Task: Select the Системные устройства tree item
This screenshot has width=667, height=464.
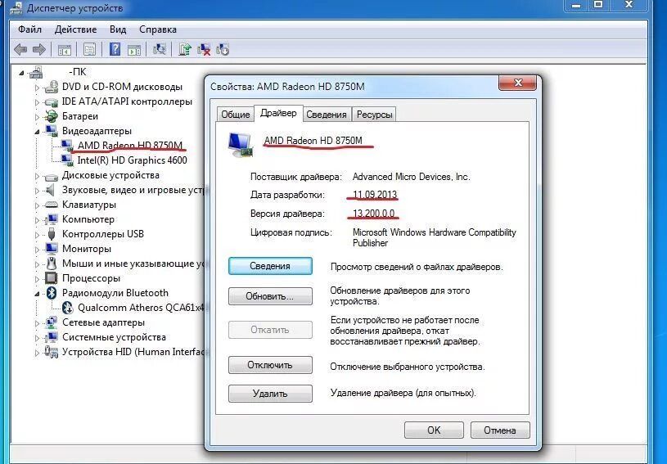Action: (114, 337)
